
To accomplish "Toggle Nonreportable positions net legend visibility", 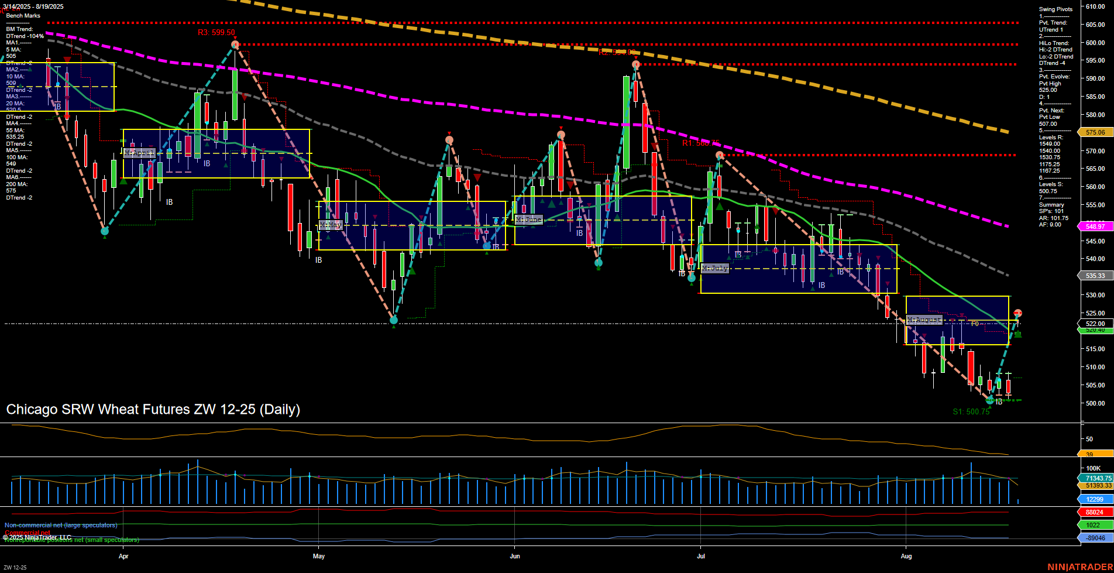I will tap(70, 539).
